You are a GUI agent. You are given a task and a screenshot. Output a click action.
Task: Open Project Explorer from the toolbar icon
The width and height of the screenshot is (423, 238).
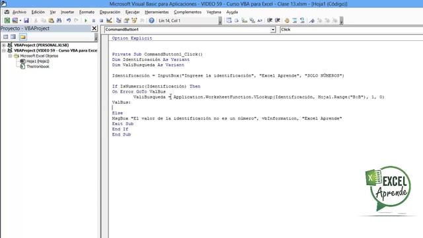[119, 20]
